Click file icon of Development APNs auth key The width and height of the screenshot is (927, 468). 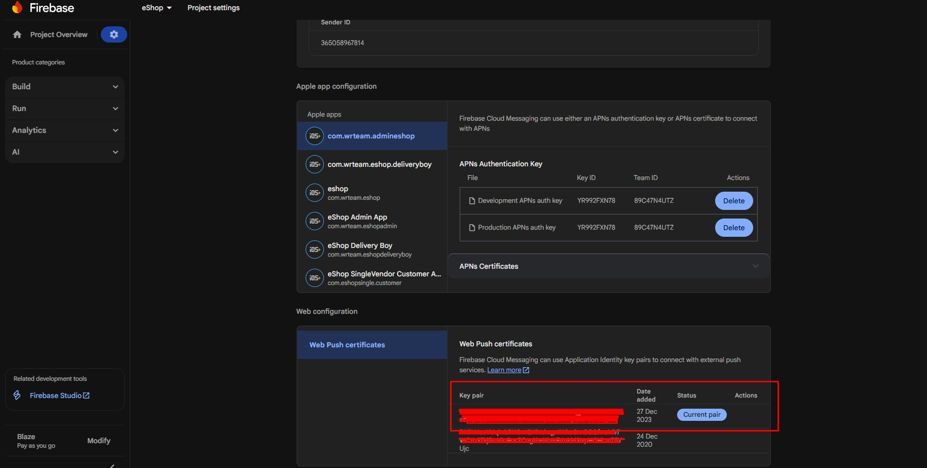tap(472, 201)
